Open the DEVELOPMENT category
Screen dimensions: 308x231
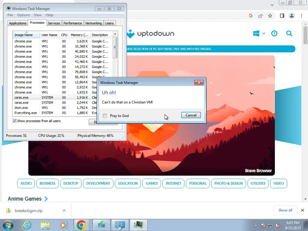98,183
